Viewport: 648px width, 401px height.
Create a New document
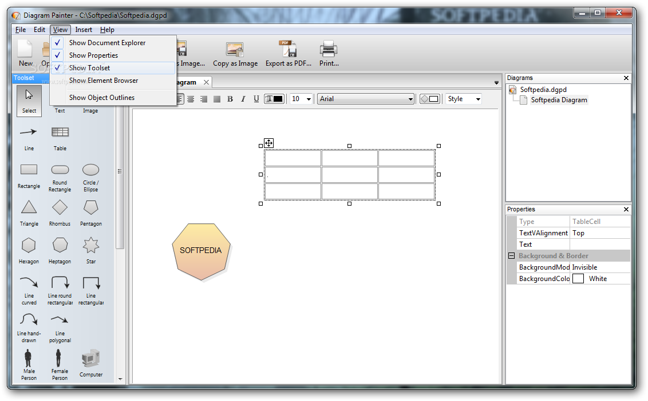coord(25,54)
